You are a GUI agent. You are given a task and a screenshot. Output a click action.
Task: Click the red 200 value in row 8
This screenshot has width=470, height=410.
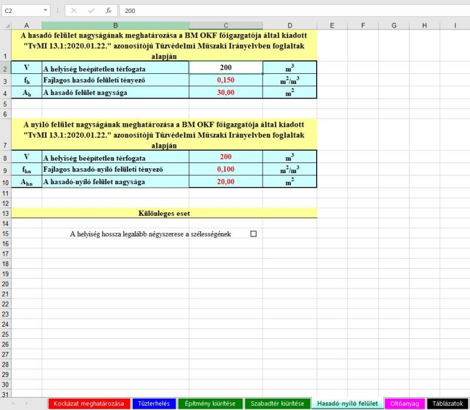tap(226, 157)
